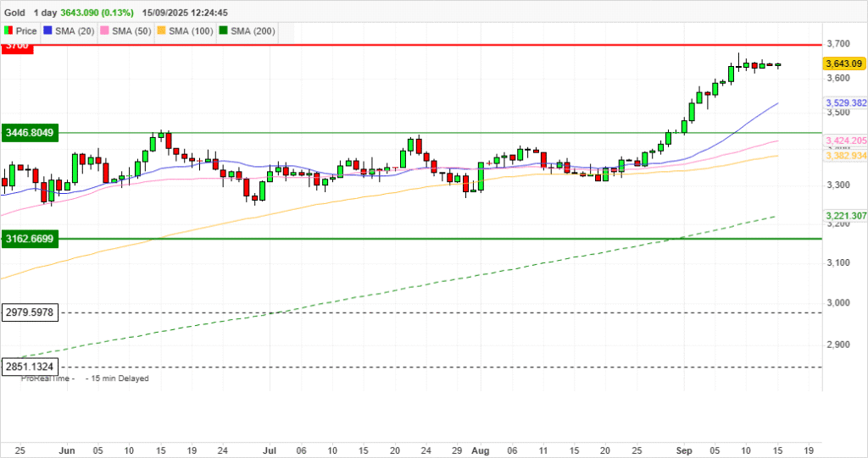This screenshot has height=458, width=868.
Task: Select the 2979.5978 dashed level label
Action: [31, 312]
